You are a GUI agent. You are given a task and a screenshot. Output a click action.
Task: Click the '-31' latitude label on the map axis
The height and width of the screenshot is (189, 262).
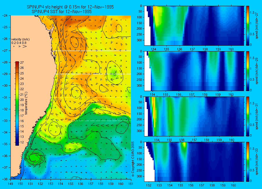4,97
